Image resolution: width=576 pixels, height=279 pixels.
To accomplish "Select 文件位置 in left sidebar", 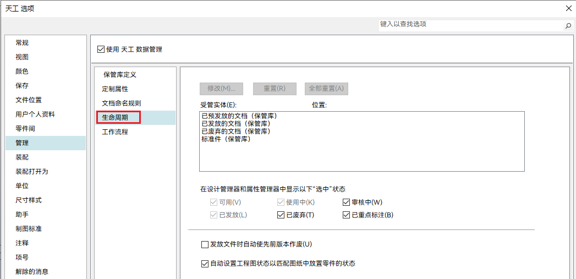I will [x=29, y=100].
